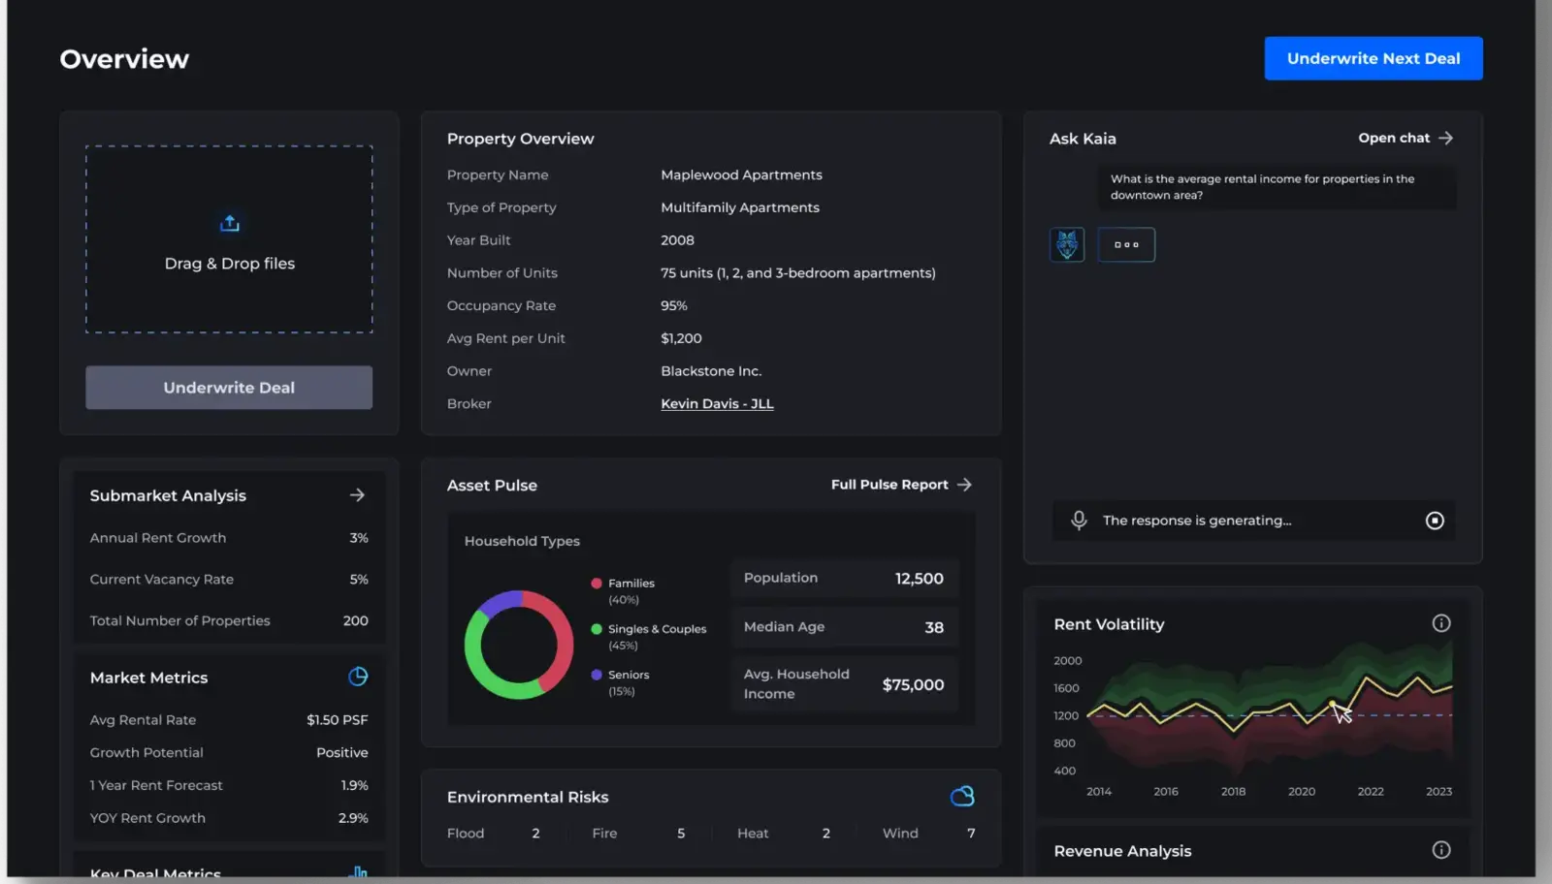Screen dimensions: 1552x884
Task: Stop the generating response
Action: [x=1435, y=521]
